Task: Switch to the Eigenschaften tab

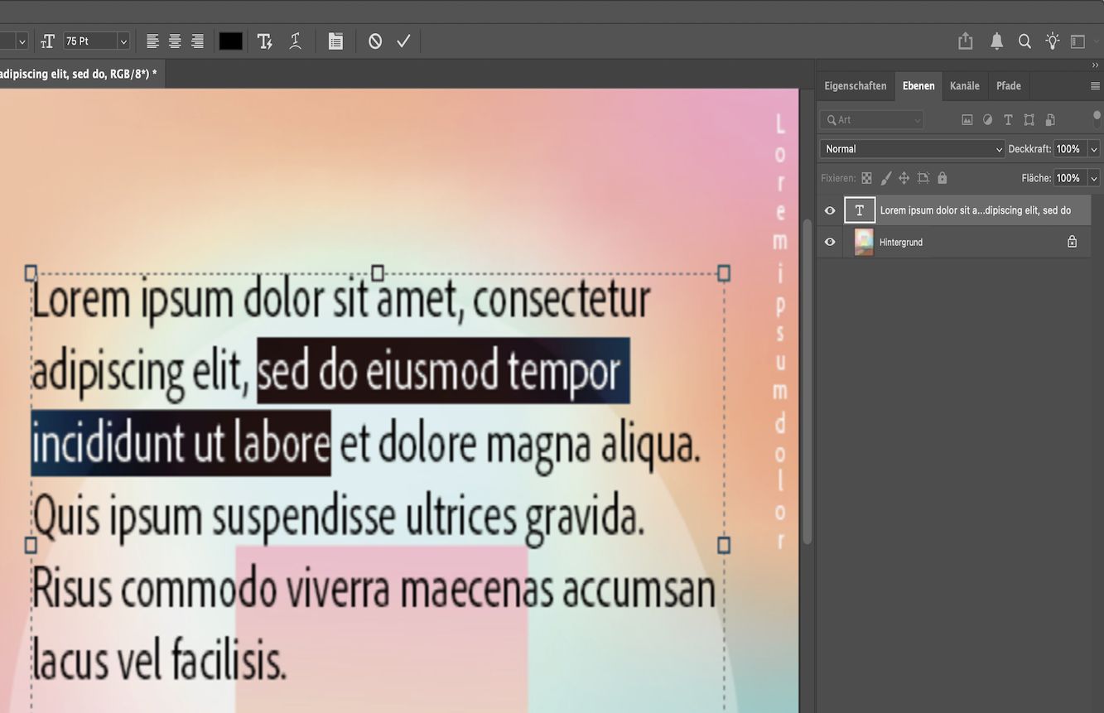Action: click(x=855, y=85)
